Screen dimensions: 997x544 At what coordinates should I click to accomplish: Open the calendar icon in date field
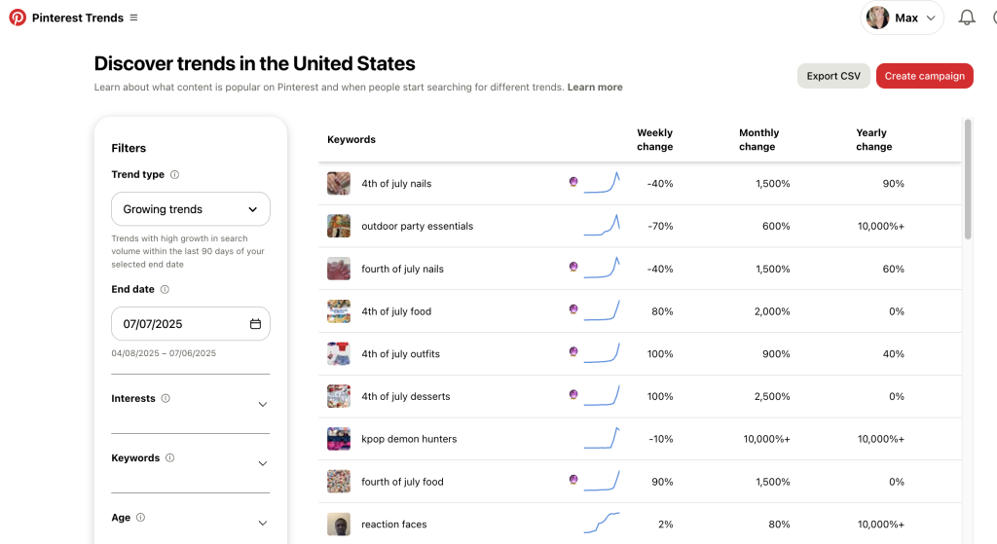255,324
